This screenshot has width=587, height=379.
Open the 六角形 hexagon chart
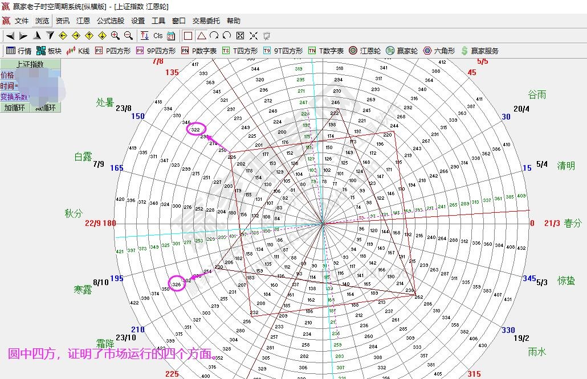pyautogui.click(x=439, y=51)
